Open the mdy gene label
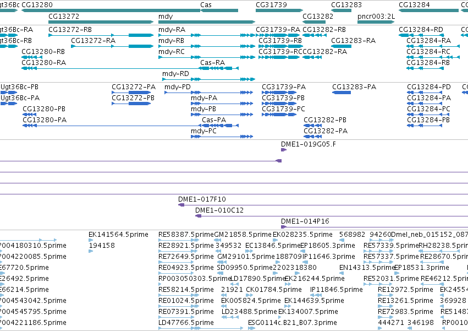This screenshot has width=468, height=331. pos(166,16)
